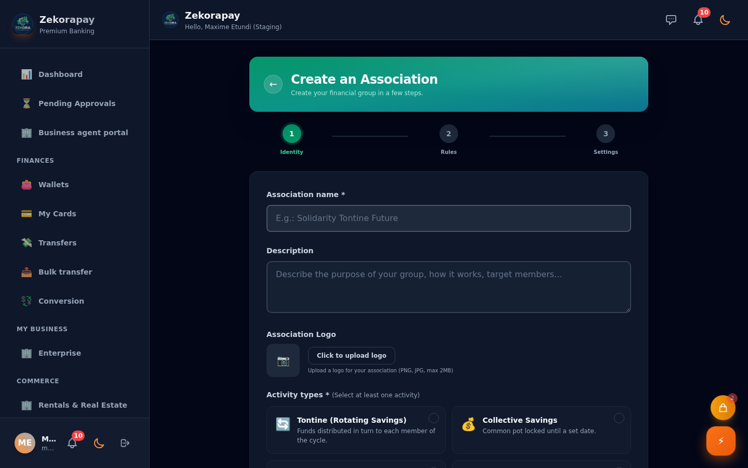Click the Collective Savings money bag icon
Screen dimensions: 748x468
[469, 424]
